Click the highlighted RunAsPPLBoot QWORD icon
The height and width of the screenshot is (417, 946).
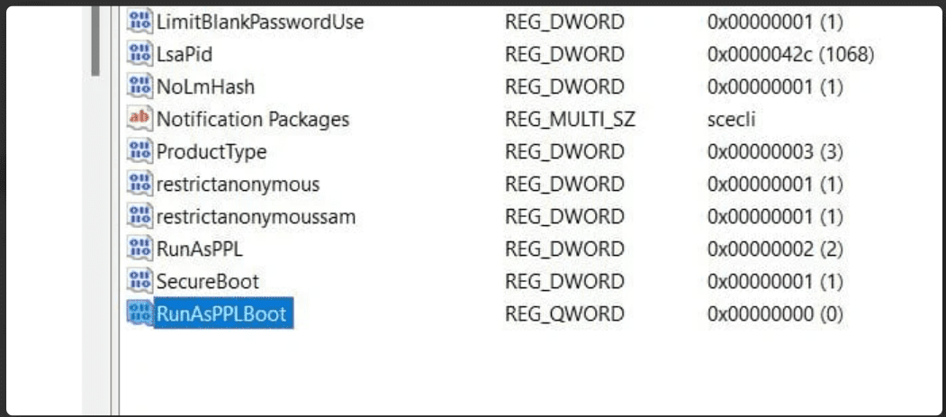click(x=140, y=313)
